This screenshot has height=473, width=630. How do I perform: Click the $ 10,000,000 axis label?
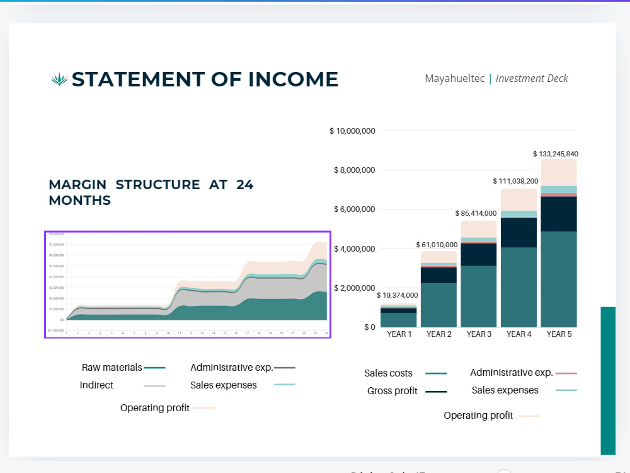point(352,131)
